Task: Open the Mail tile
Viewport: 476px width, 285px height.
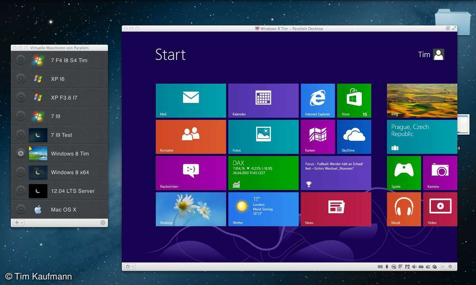Action: [x=191, y=101]
